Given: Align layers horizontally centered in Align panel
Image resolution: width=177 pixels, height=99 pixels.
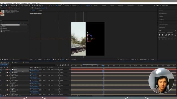Looking at the screenshot, I should pyautogui.click(x=163, y=35).
